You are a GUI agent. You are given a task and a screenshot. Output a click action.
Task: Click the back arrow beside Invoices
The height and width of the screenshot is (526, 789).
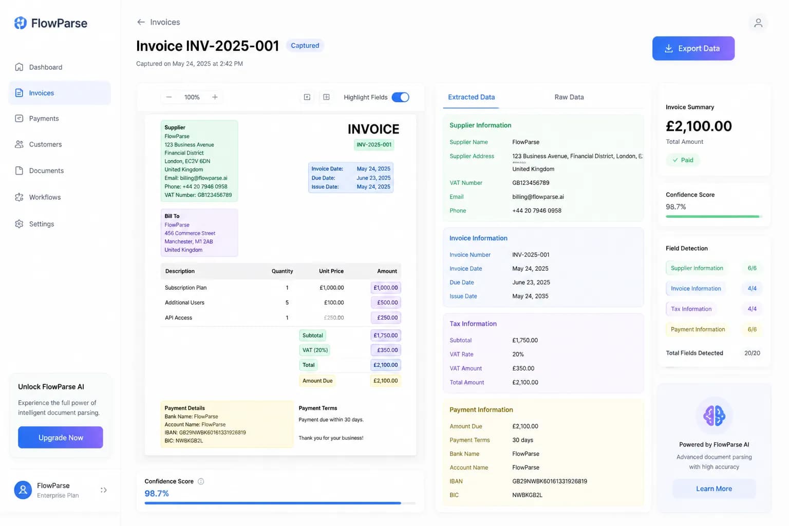click(141, 22)
